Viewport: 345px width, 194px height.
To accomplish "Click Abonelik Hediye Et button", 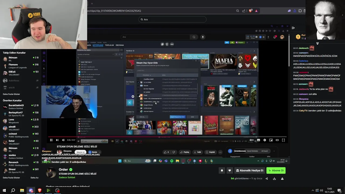I will 250,171.
